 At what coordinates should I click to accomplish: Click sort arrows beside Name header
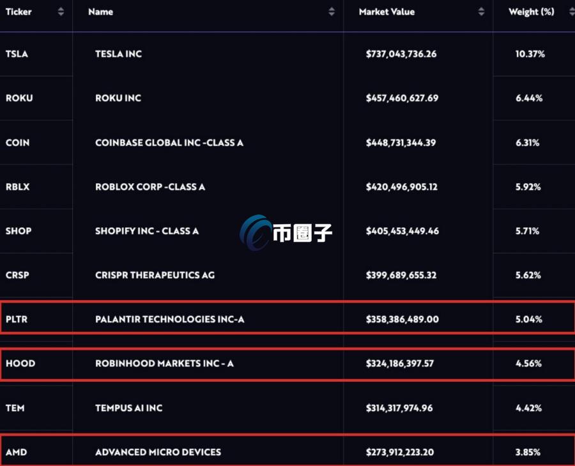coord(332,11)
